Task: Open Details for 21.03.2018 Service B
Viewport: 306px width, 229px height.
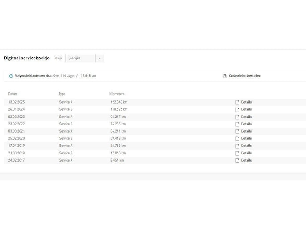Action: pos(246,153)
